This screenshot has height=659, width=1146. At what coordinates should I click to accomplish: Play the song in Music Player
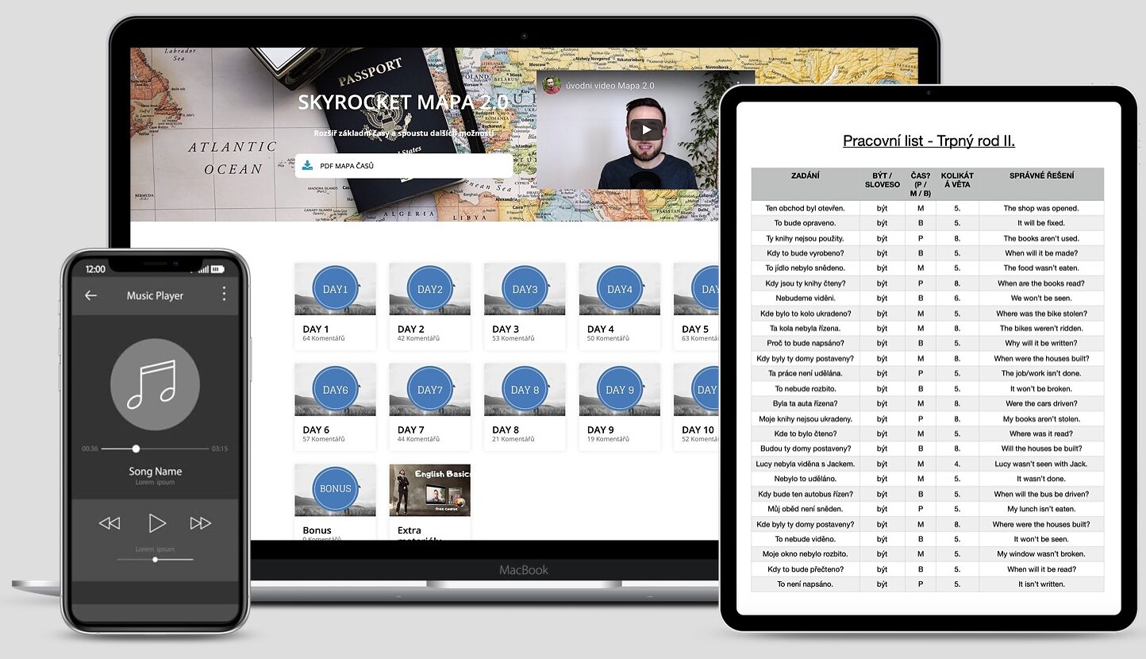(x=157, y=522)
